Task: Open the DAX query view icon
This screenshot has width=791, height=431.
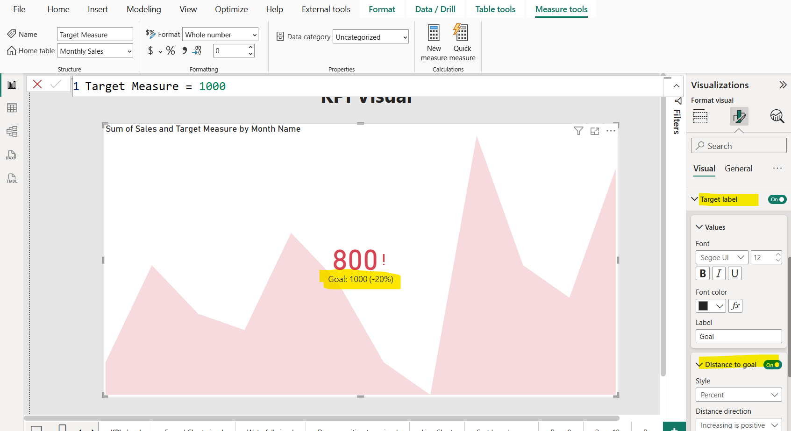Action: coord(12,155)
